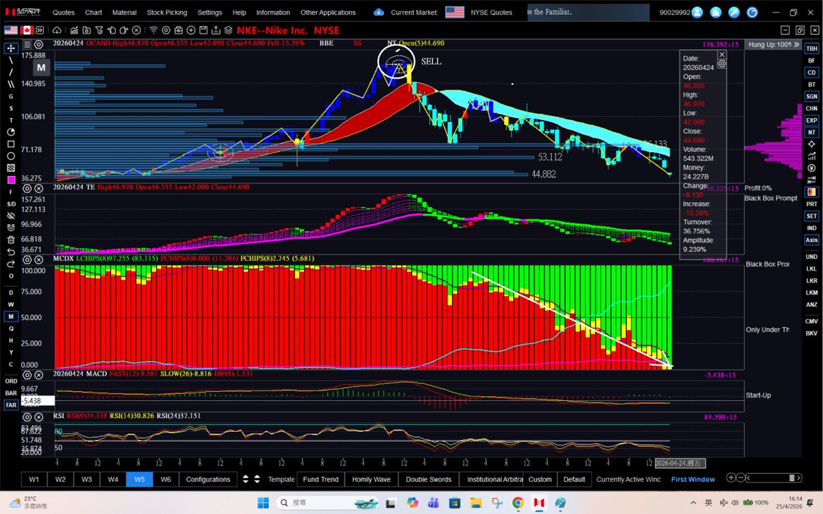Open the Quotes menu
The image size is (823, 514).
64,12
